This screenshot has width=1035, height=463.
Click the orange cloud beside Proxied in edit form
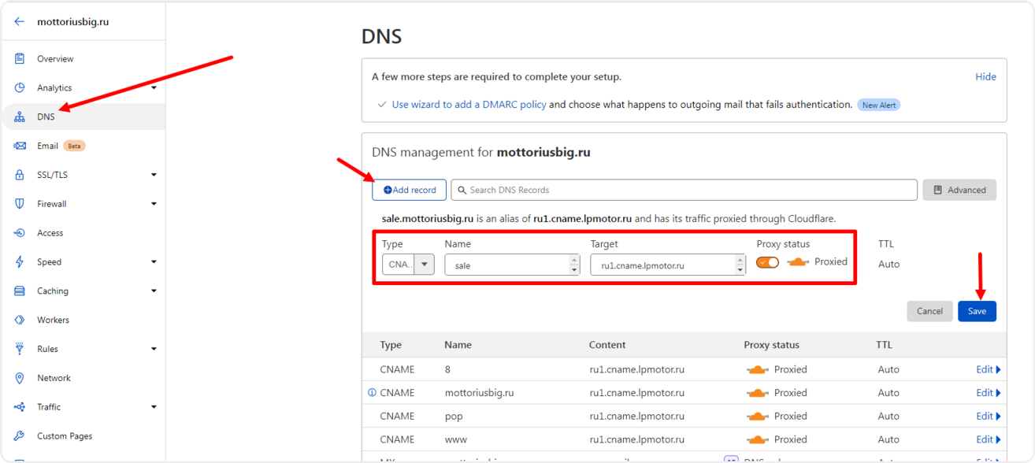pyautogui.click(x=798, y=262)
